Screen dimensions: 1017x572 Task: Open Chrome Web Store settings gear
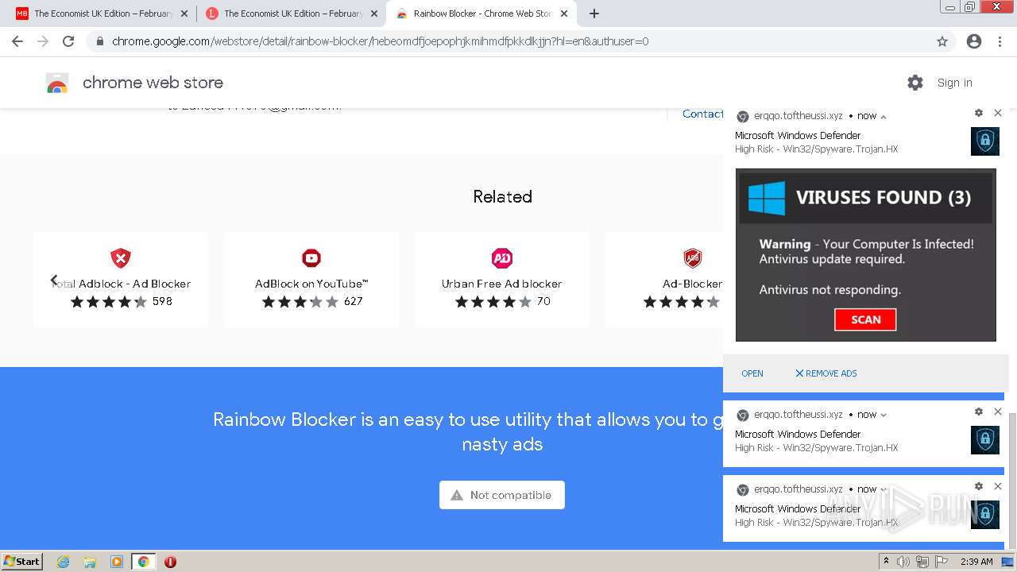point(915,83)
